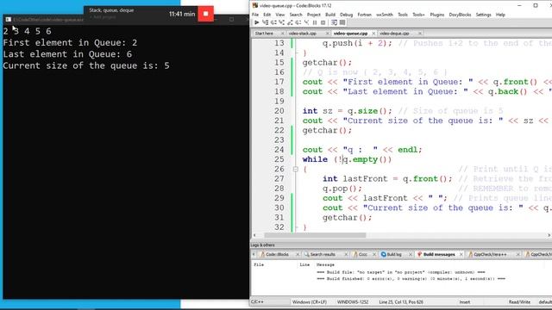Screen dimensions: 552x310
Task: Close the video-stack.cpp editor tab
Action: coord(328,34)
